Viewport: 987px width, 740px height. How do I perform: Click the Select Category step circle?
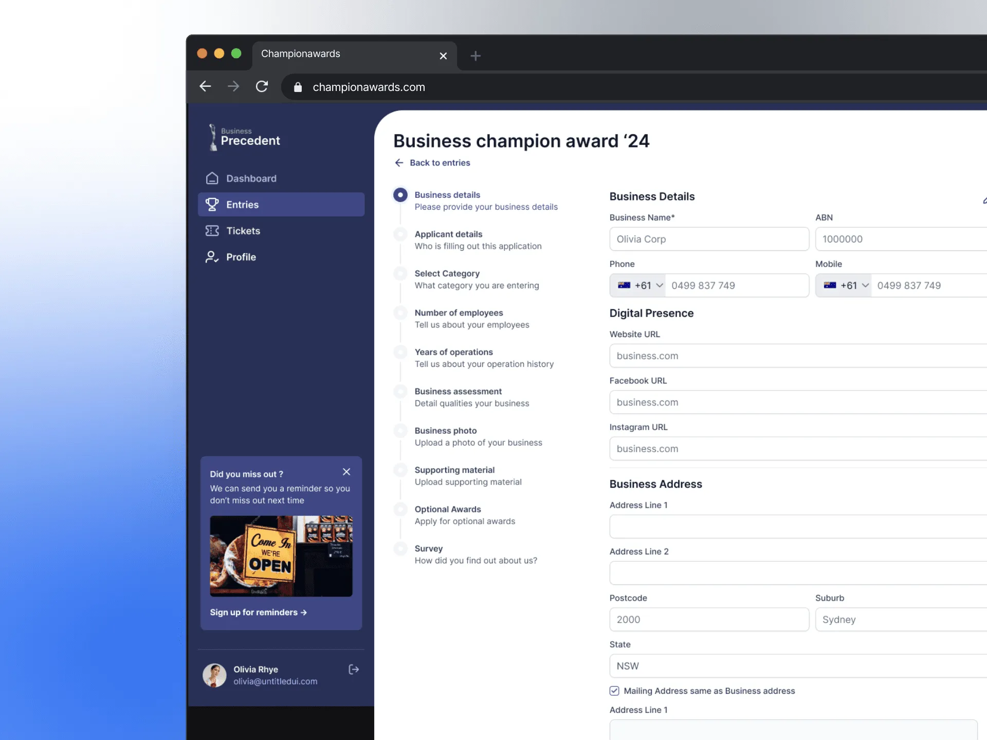pos(400,273)
